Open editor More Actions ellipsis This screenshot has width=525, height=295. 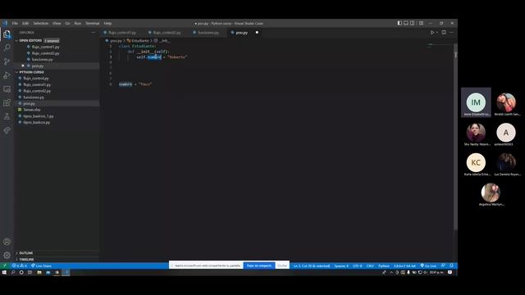tap(451, 33)
